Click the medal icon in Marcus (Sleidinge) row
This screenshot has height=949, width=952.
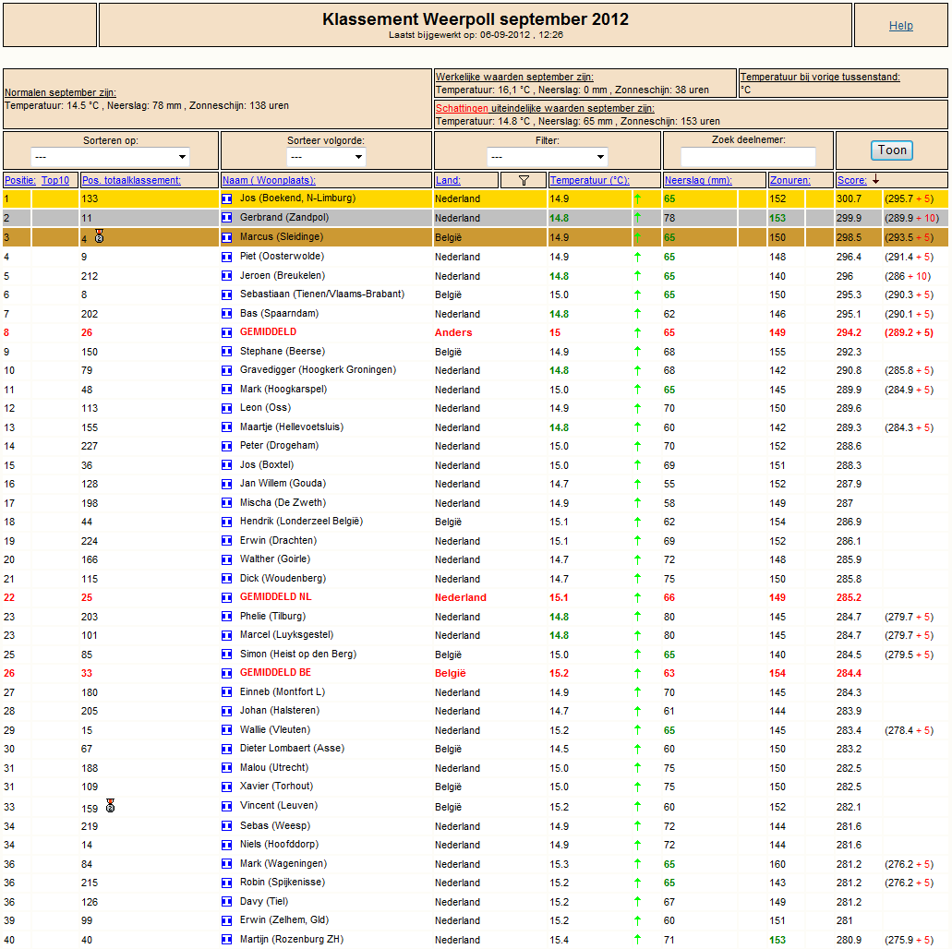[x=100, y=236]
